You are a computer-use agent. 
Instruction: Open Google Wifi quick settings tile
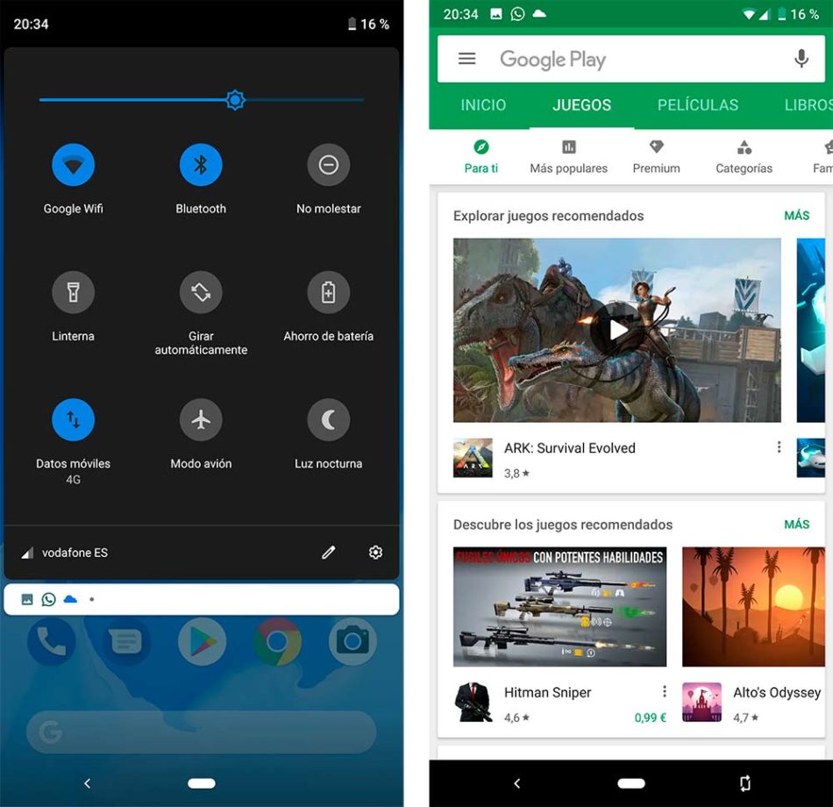click(x=73, y=165)
